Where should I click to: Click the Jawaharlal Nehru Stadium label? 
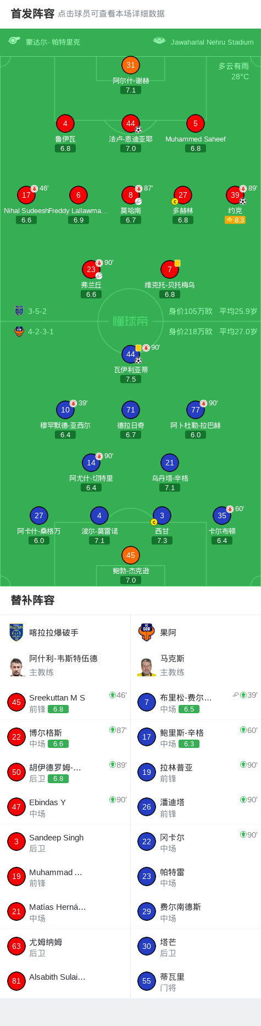pyautogui.click(x=212, y=42)
